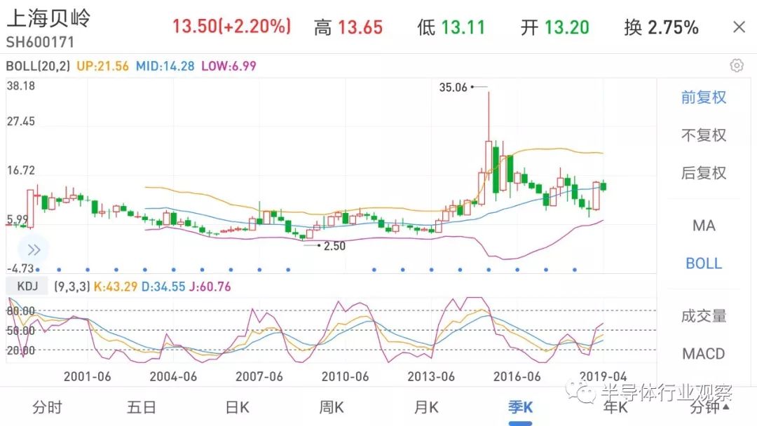Tap BOLL MID:14.28 value
This screenshot has height=426, width=757.
(x=165, y=66)
